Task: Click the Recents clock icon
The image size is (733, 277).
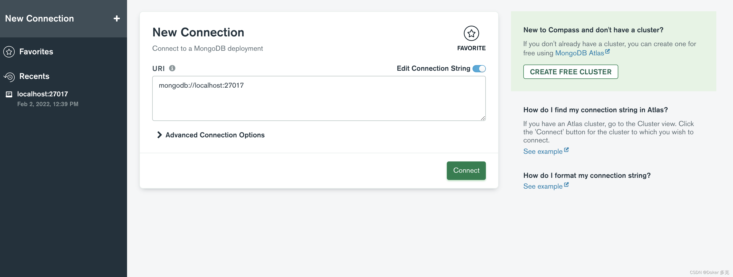Action: (9, 76)
